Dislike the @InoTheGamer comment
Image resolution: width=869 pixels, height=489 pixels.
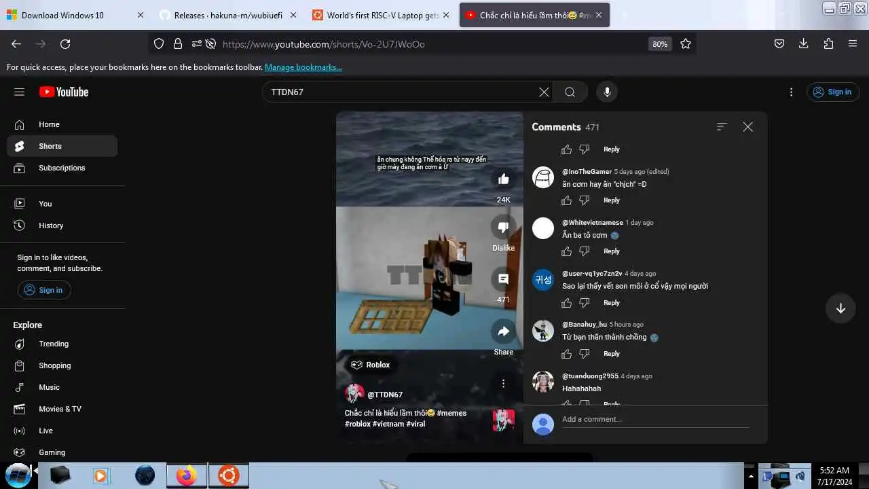pyautogui.click(x=585, y=200)
